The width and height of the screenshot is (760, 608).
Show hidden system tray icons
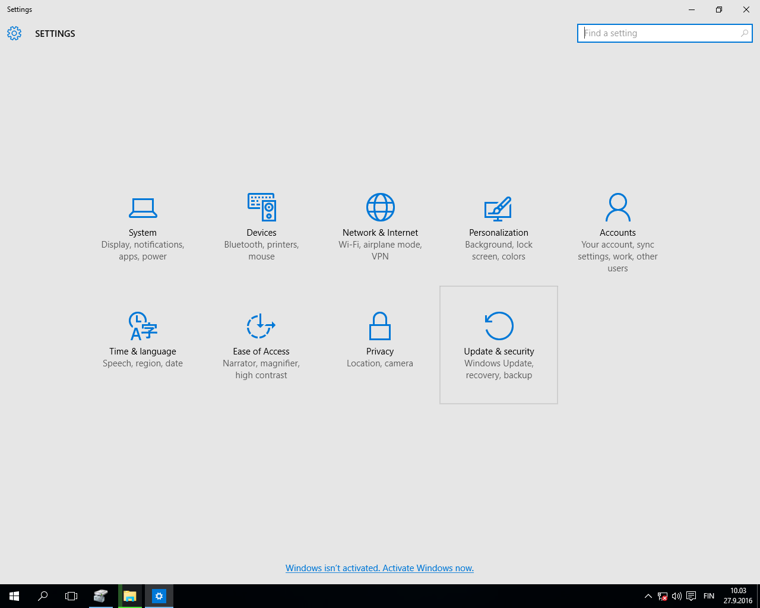[648, 596]
